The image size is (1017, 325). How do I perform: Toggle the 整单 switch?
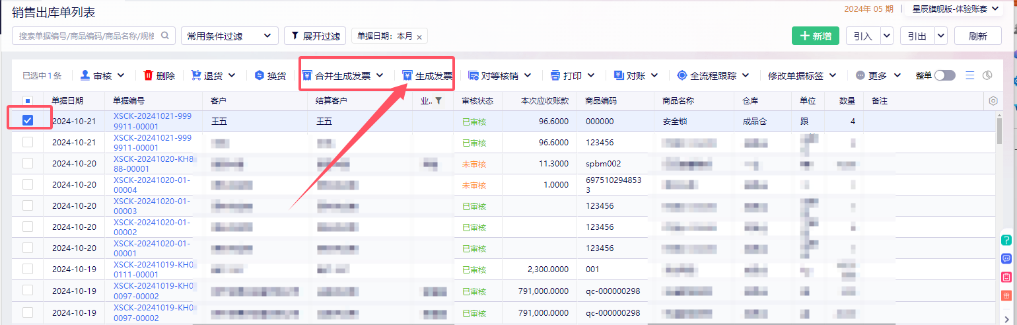coord(944,75)
